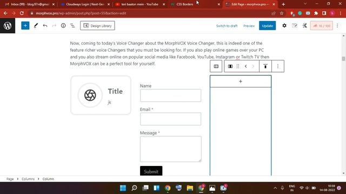Click the share page icon in address bar
This screenshot has width=346, height=194.
[274, 13]
